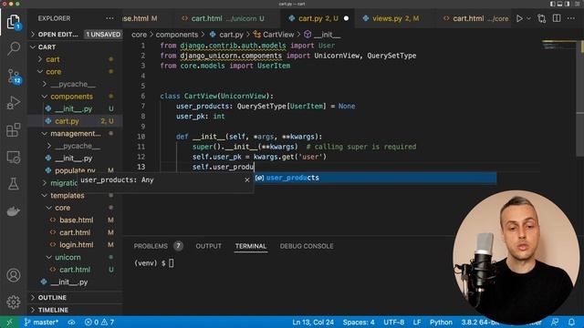Click master branch in status bar
Viewport: 584px width, 328px height.
click(x=41, y=322)
